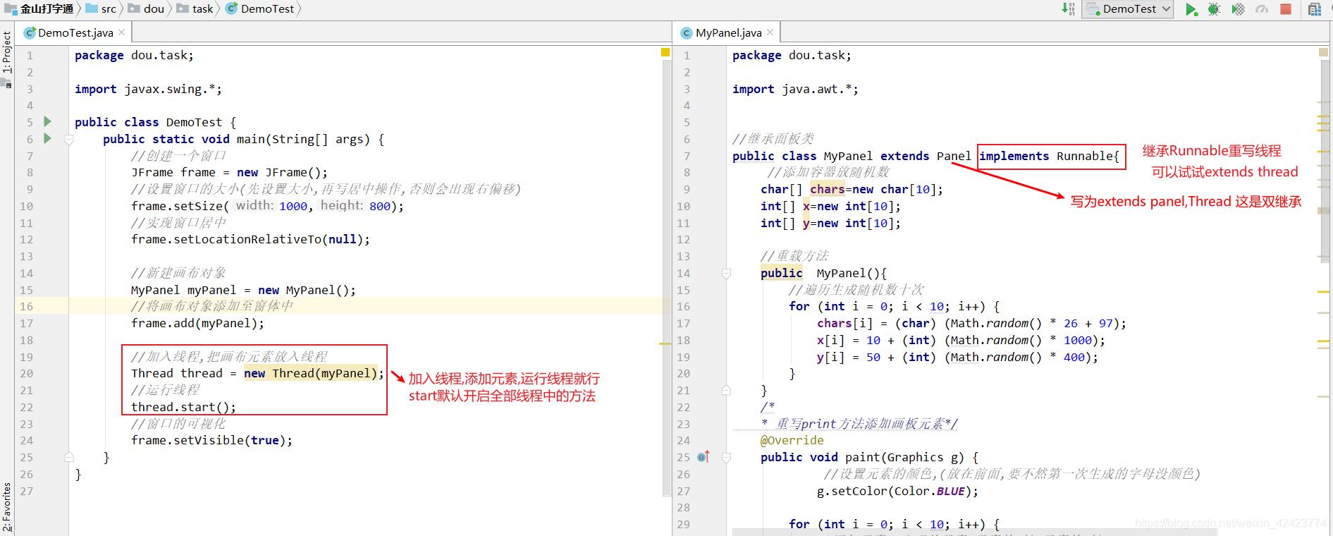Click '@Override' annotation
1333x536 pixels.
click(792, 440)
